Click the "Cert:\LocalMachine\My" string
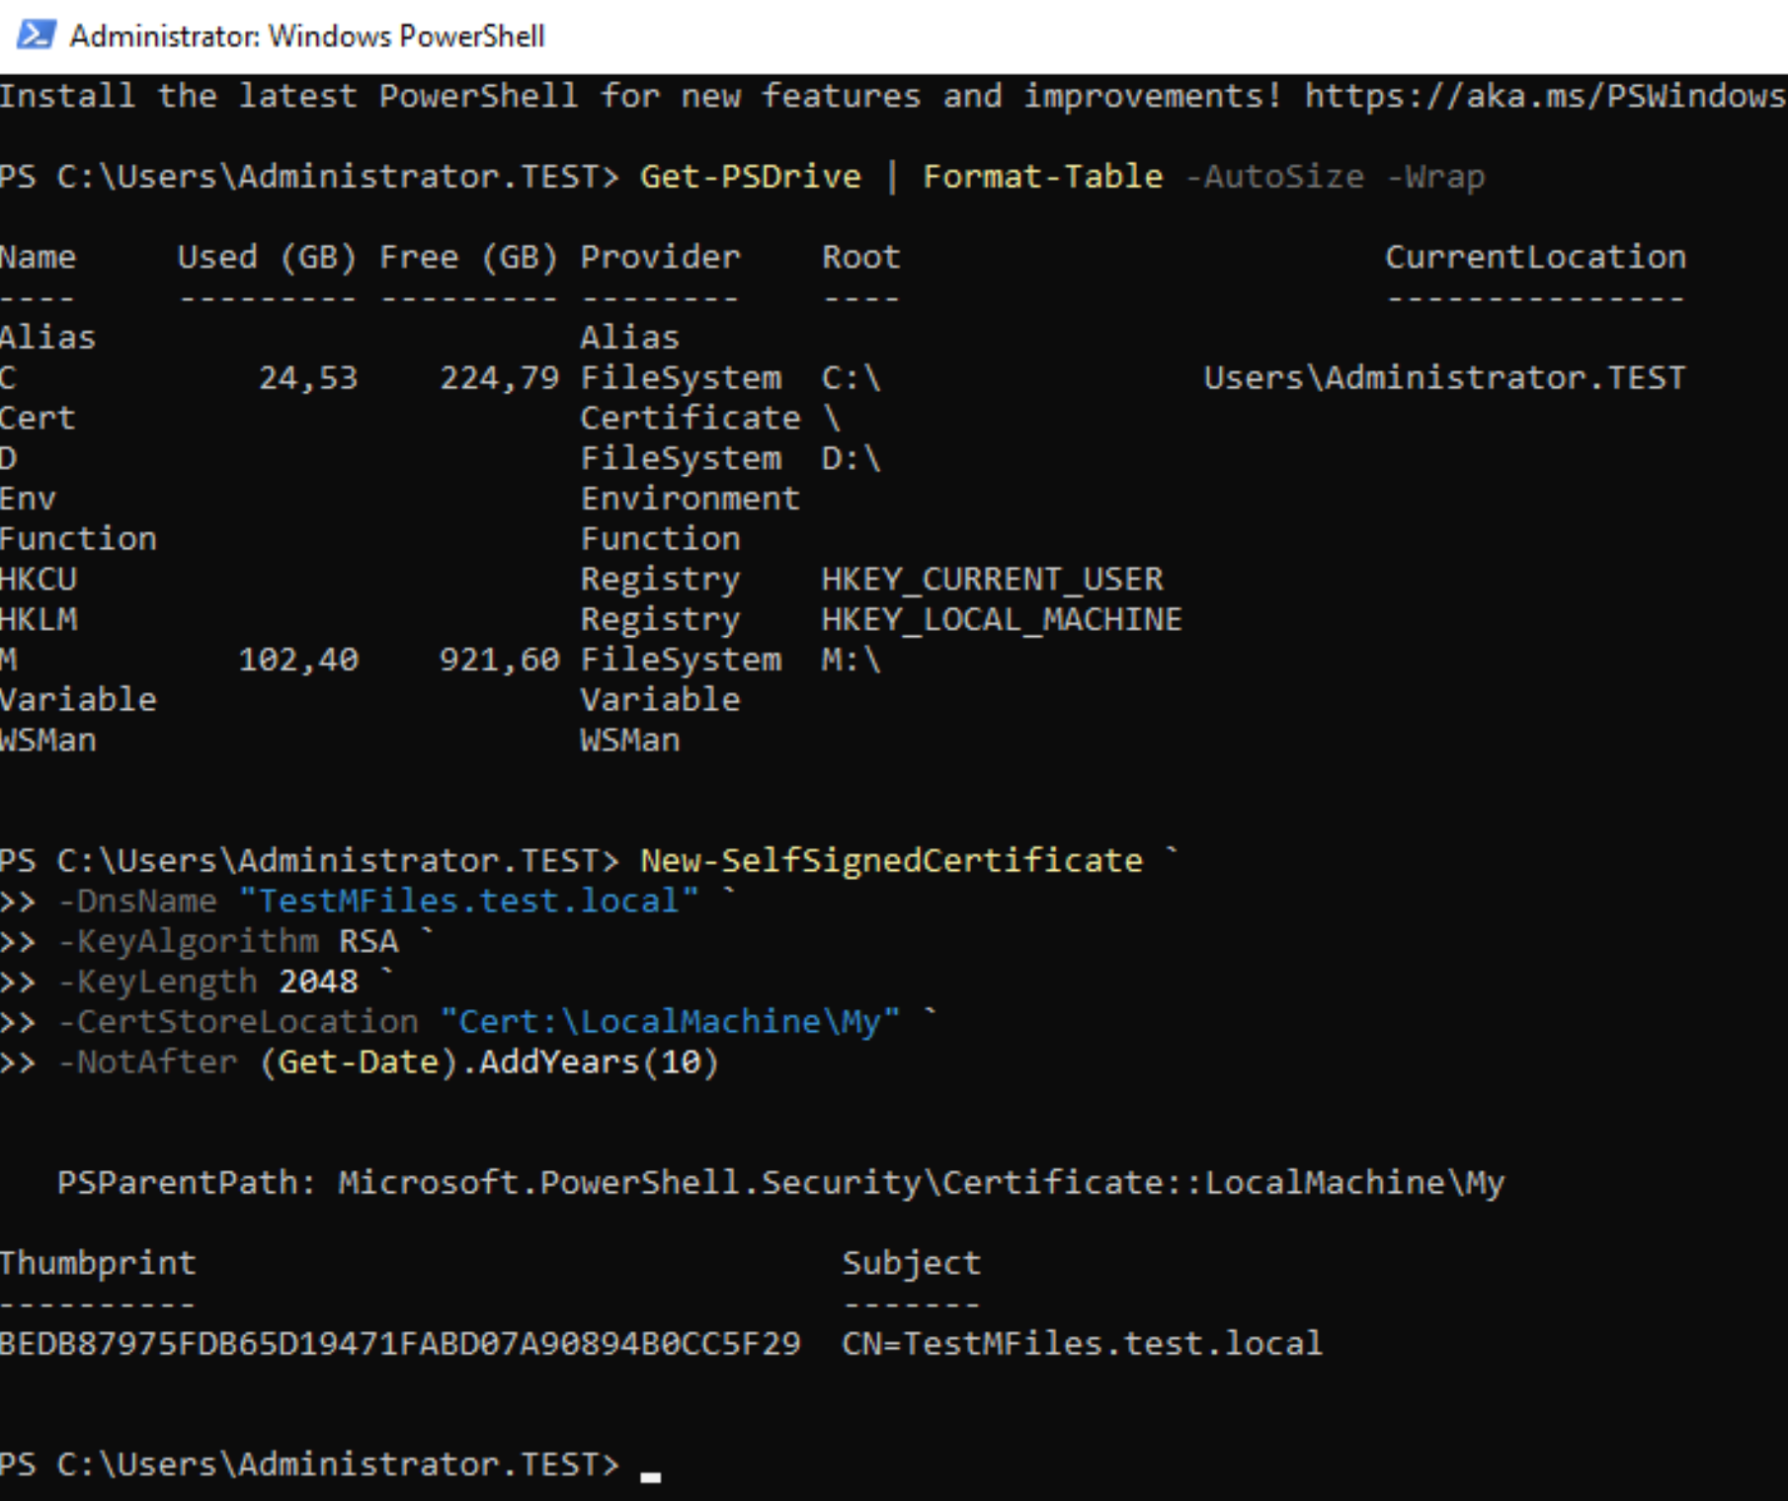This screenshot has width=1788, height=1501. click(x=670, y=1022)
